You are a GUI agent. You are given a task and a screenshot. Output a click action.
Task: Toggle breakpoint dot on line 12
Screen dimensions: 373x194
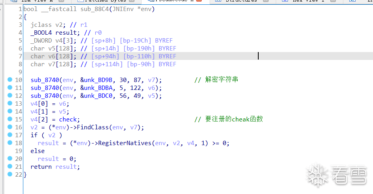point(10,95)
